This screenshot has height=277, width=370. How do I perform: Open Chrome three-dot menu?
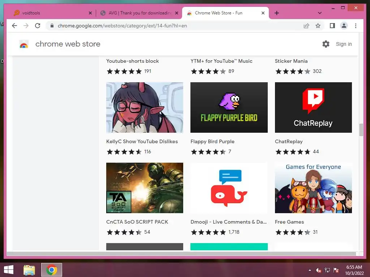coord(356,26)
